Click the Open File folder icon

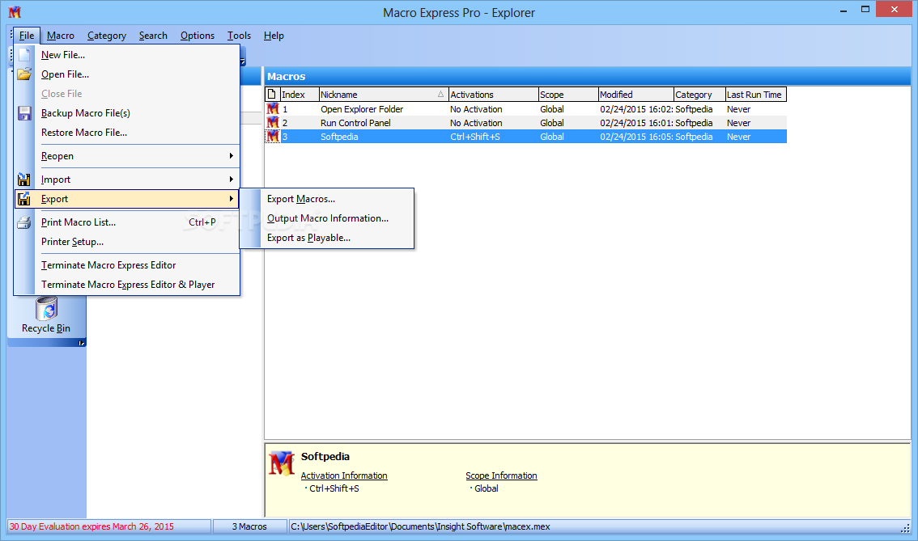pos(24,74)
